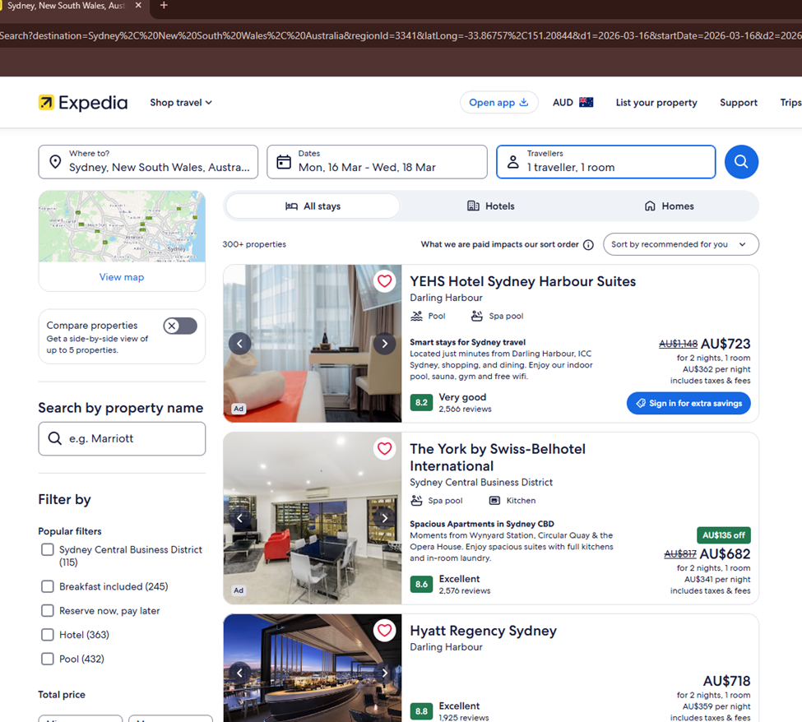Click the Open app button
The image size is (802, 722).
[x=498, y=103]
